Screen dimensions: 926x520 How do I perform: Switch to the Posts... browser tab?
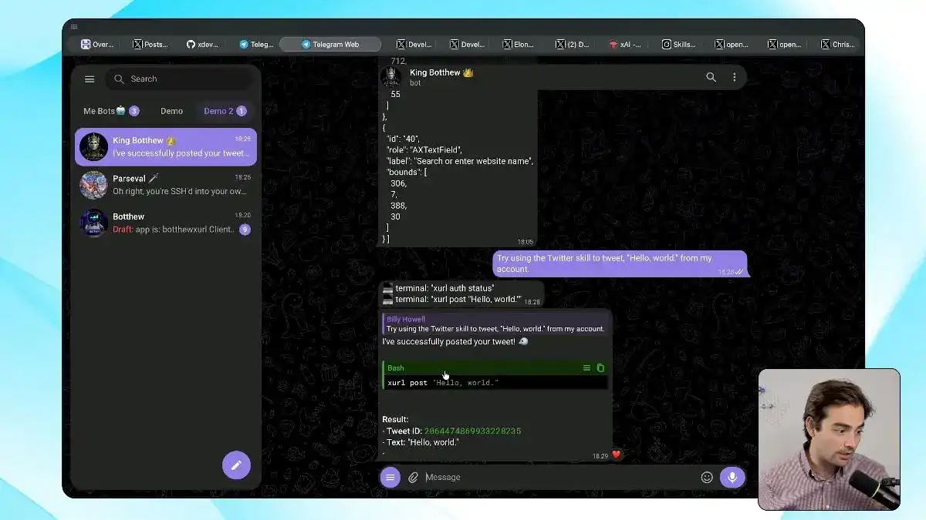click(150, 45)
